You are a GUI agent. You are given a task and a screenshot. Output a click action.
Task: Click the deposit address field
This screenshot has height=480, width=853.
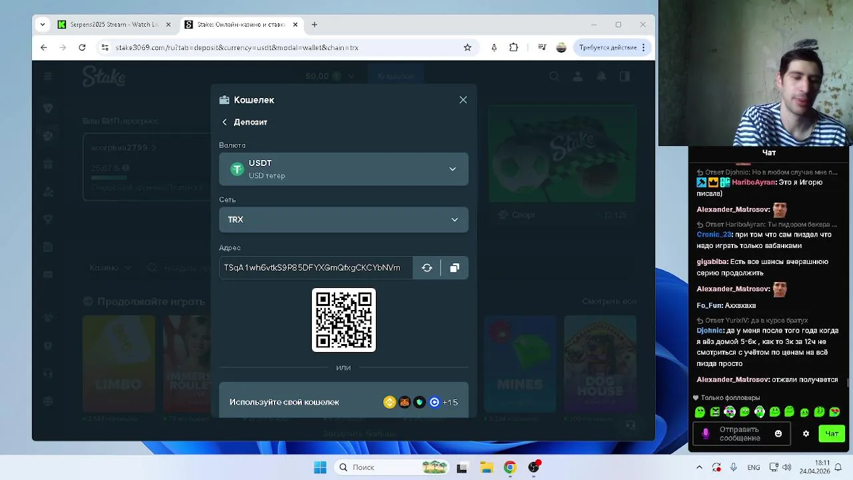click(316, 267)
